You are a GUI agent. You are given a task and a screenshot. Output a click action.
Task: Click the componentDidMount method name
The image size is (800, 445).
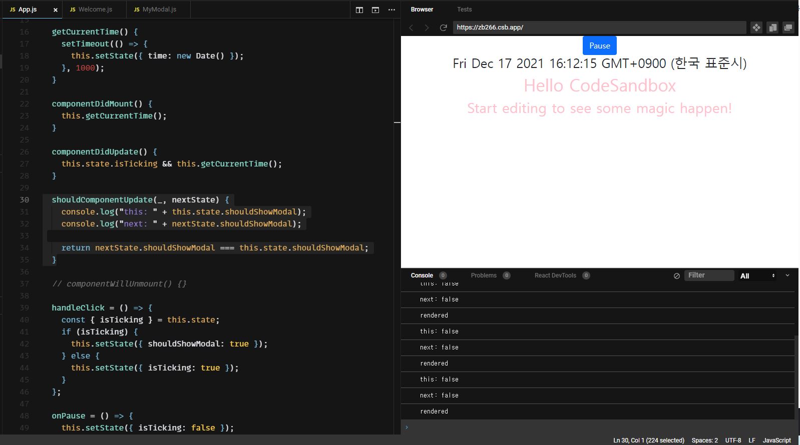93,103
